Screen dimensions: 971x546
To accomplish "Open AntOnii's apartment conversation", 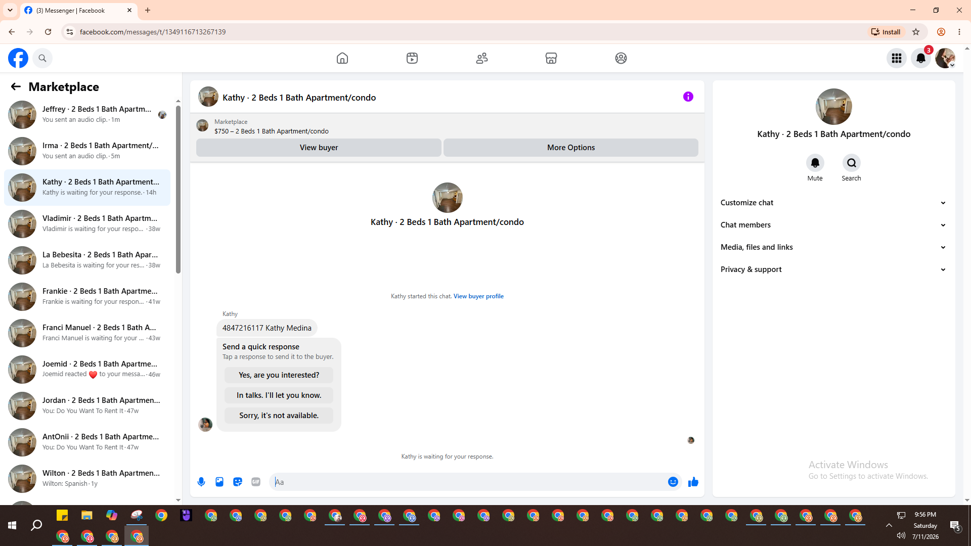I will [x=87, y=442].
